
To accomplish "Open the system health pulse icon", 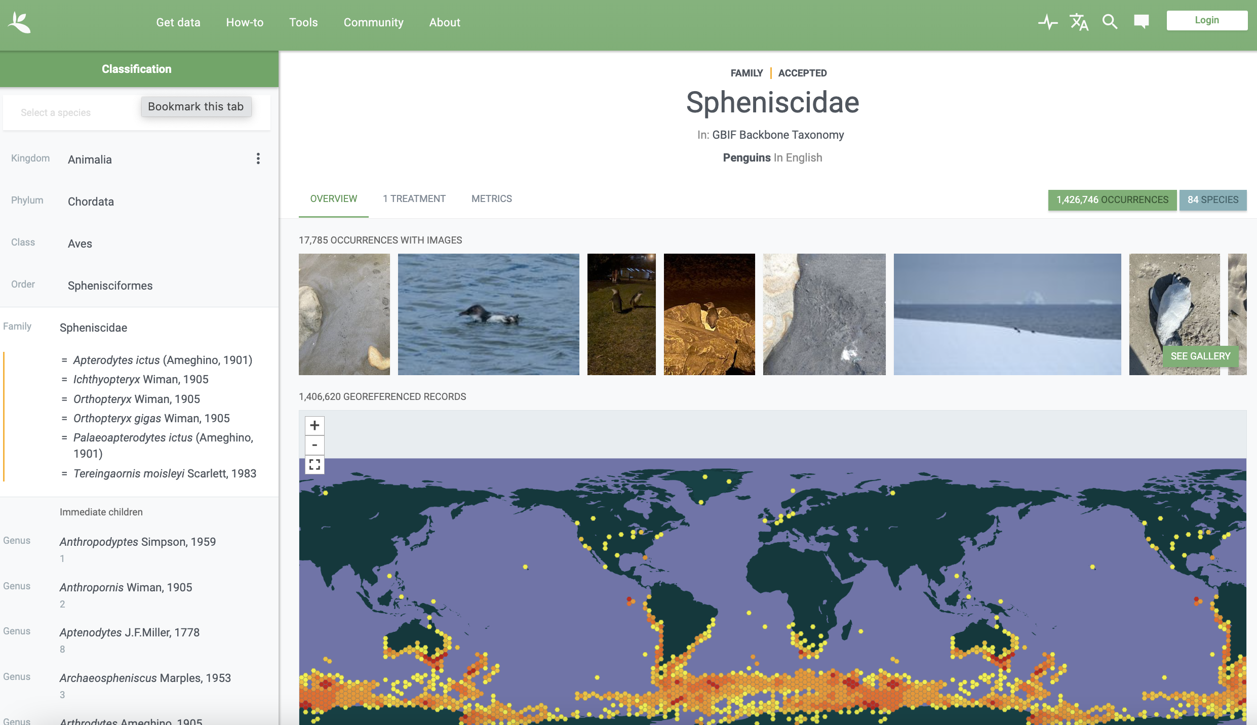I will 1047,22.
